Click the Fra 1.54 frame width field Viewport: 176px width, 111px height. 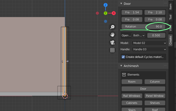click(132, 12)
